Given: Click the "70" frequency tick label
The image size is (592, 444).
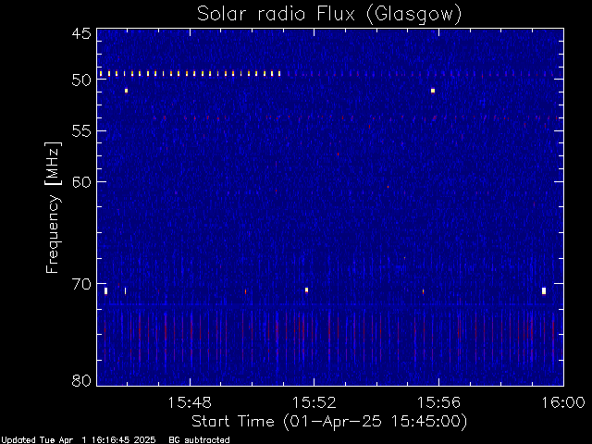Looking at the screenshot, I should pos(81,284).
